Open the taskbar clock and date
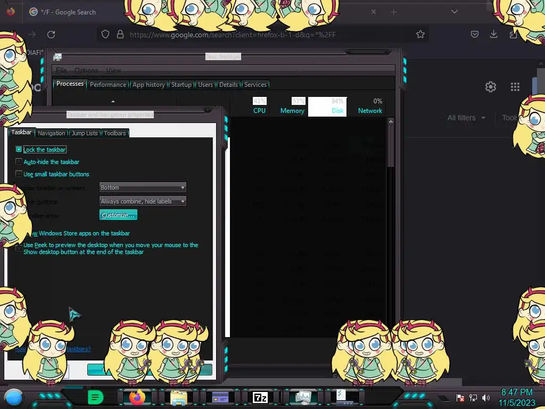The image size is (545, 409). (517, 397)
